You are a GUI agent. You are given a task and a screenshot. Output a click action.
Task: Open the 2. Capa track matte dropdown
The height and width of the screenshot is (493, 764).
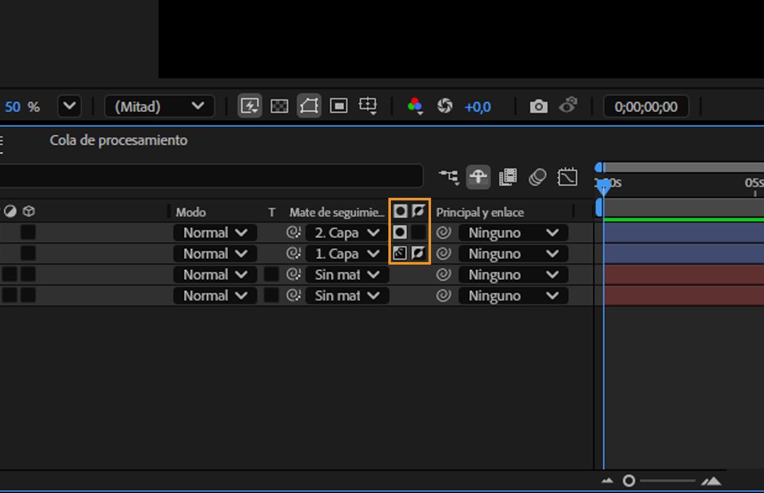(x=347, y=233)
